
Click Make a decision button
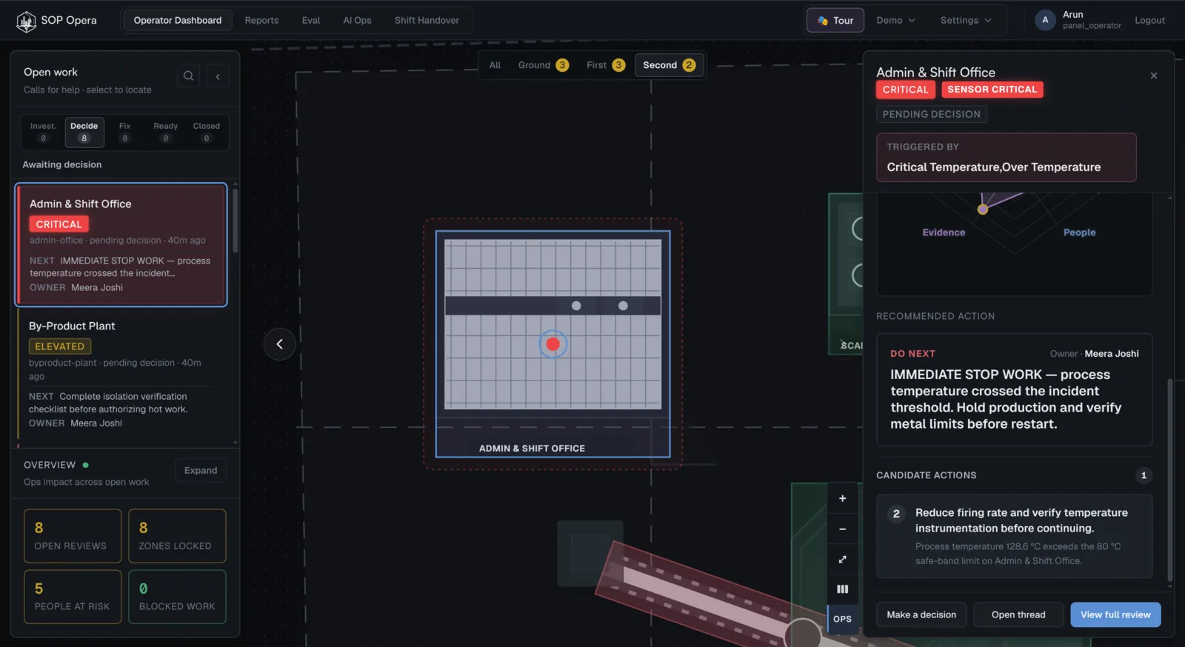click(x=921, y=615)
